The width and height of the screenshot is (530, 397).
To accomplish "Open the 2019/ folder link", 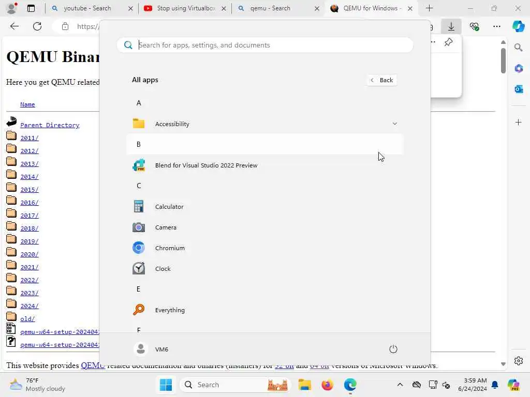I will tap(30, 241).
